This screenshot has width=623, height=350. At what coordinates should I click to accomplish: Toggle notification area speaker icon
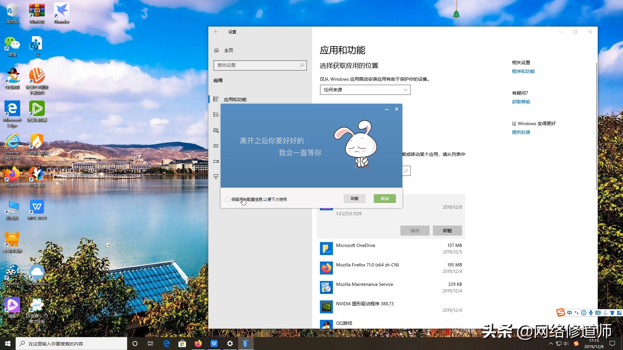point(566,344)
